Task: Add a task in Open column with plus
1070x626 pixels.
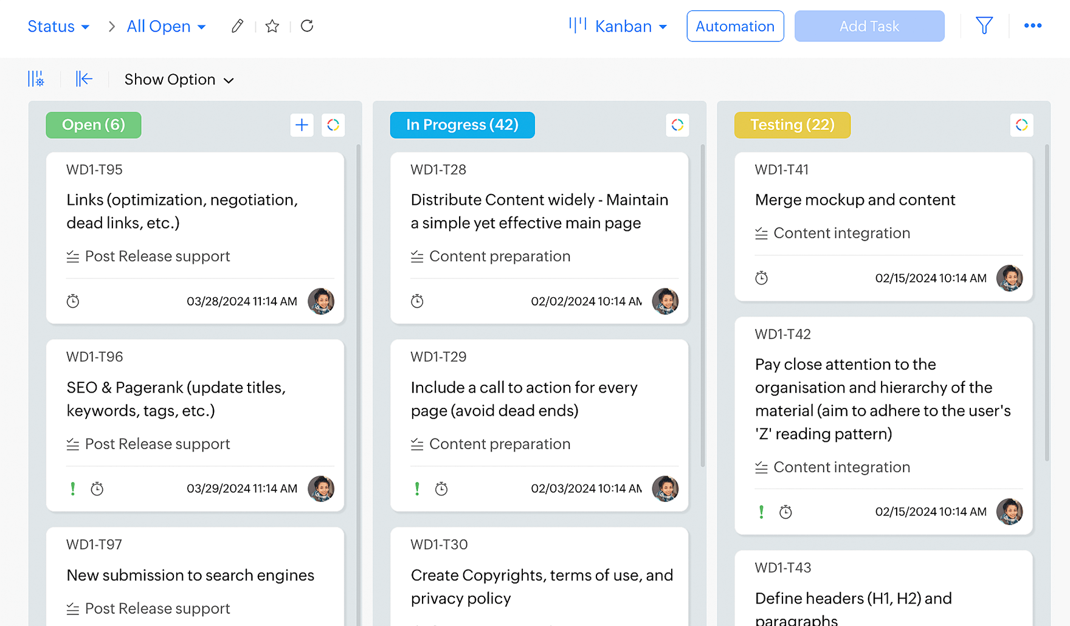Action: [302, 125]
